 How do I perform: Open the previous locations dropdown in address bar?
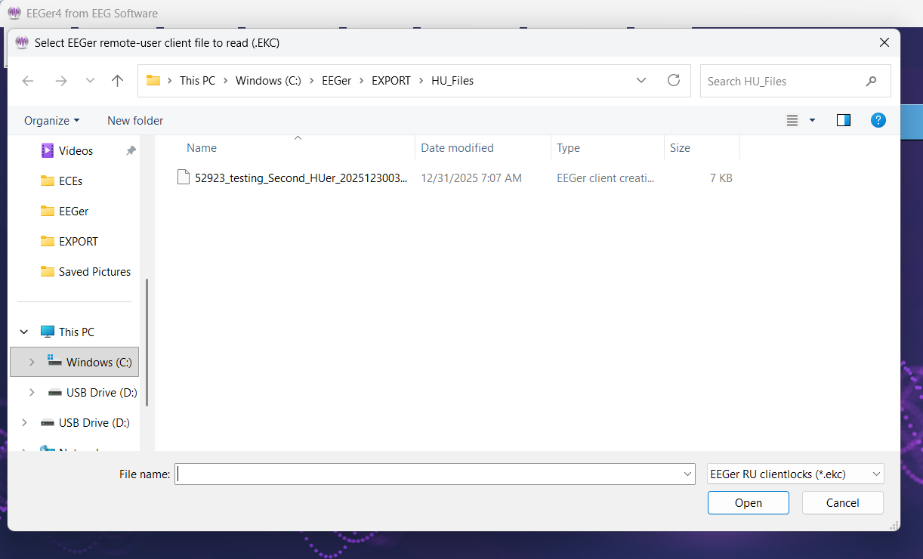[x=641, y=81]
